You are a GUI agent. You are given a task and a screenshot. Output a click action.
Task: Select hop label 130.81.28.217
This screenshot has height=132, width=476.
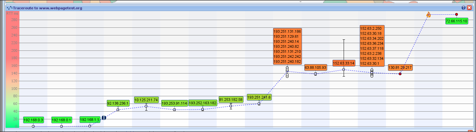pyautogui.click(x=400, y=68)
